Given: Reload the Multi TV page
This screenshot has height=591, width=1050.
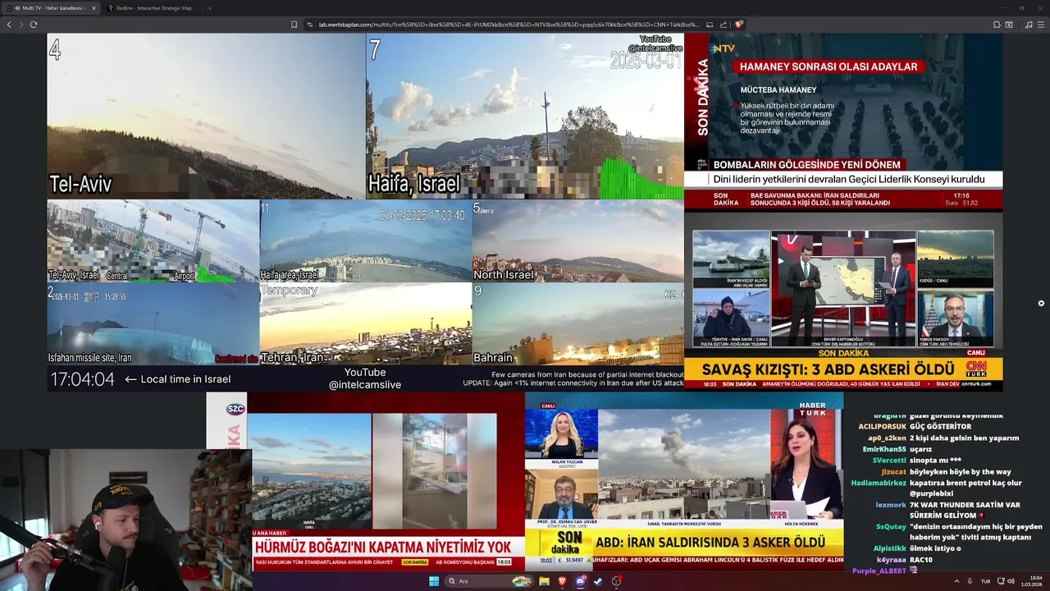Looking at the screenshot, I should pos(34,25).
